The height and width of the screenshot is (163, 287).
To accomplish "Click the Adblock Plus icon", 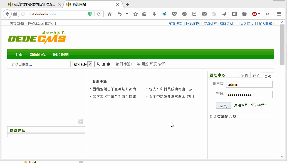I will pyautogui.click(x=254, y=14).
